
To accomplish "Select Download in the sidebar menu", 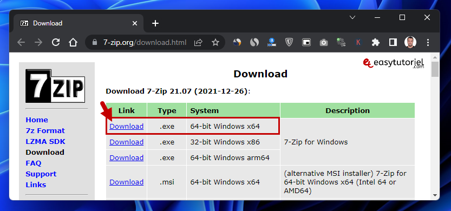I will coord(45,153).
